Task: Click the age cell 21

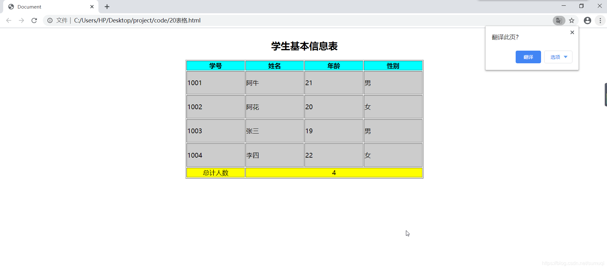Action: pyautogui.click(x=334, y=83)
